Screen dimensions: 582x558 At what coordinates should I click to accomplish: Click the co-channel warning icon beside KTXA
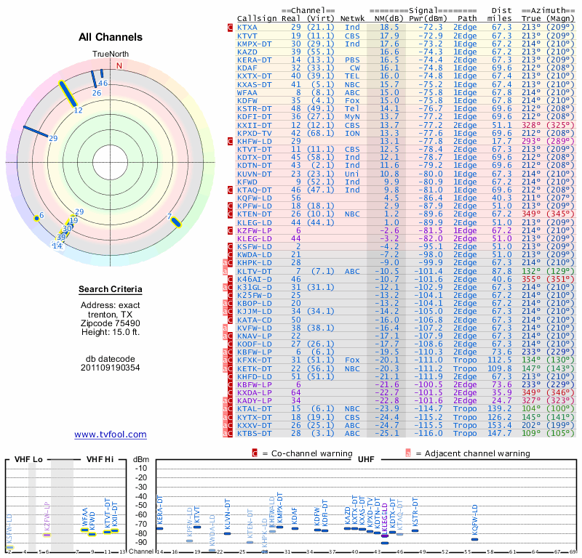pyautogui.click(x=231, y=28)
